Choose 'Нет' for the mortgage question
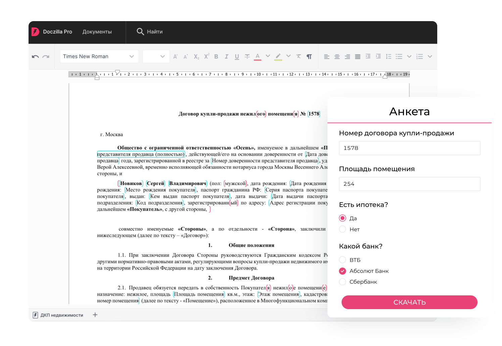The width and height of the screenshot is (502, 346). pos(342,229)
